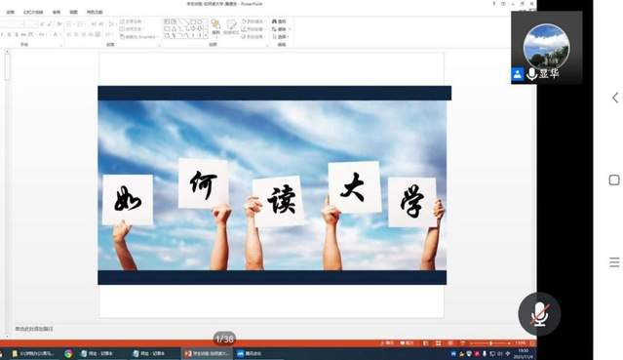The height and width of the screenshot is (360, 623).
Task: Open the Slide Show (幻灯片放映) ribbon tab
Action: pos(33,12)
